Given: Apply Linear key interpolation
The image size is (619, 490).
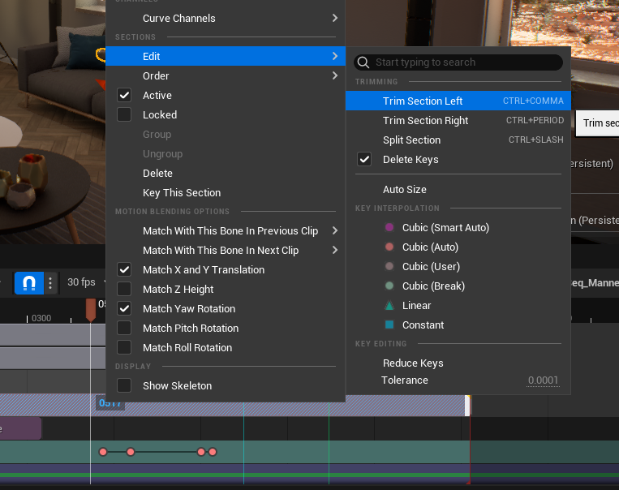Looking at the screenshot, I should [x=416, y=306].
